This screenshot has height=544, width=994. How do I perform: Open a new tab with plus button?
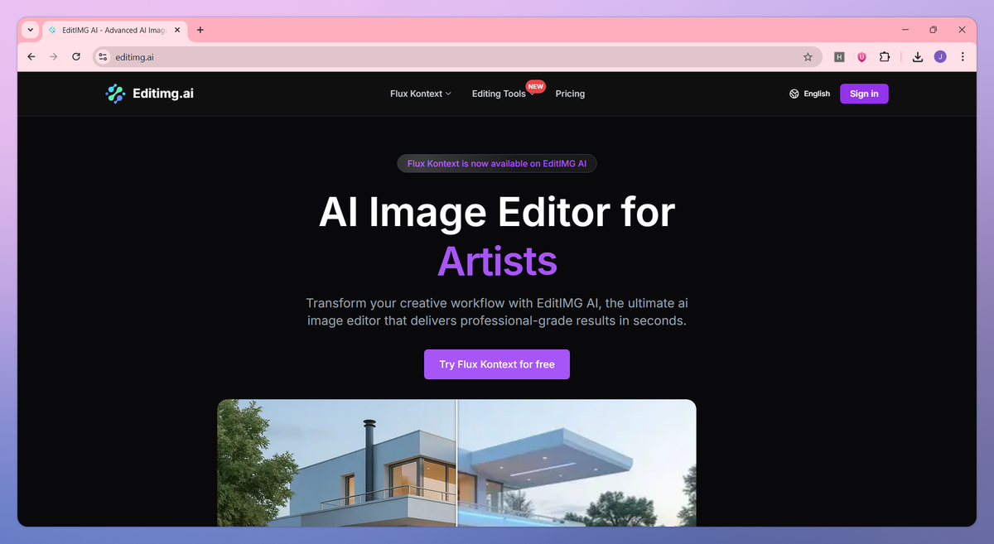point(200,30)
